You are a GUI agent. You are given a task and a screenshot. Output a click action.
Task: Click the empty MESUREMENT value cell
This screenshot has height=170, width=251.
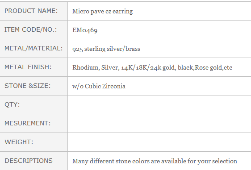159,123
